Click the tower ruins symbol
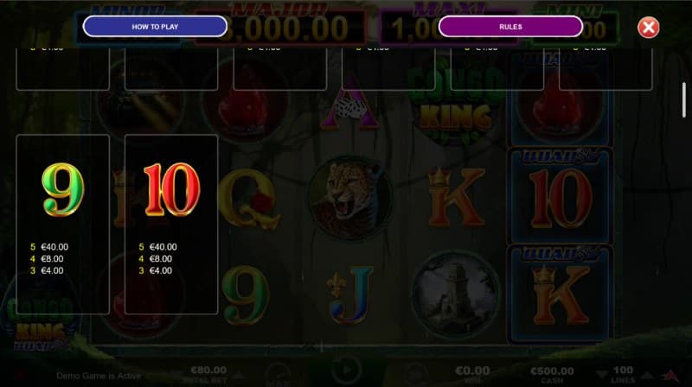Screen dimensions: 692x387 pos(456,294)
